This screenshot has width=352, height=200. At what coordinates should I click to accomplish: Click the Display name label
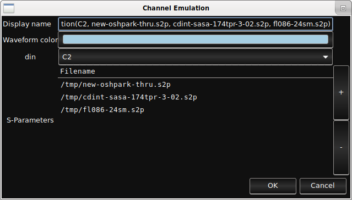pyautogui.click(x=27, y=24)
